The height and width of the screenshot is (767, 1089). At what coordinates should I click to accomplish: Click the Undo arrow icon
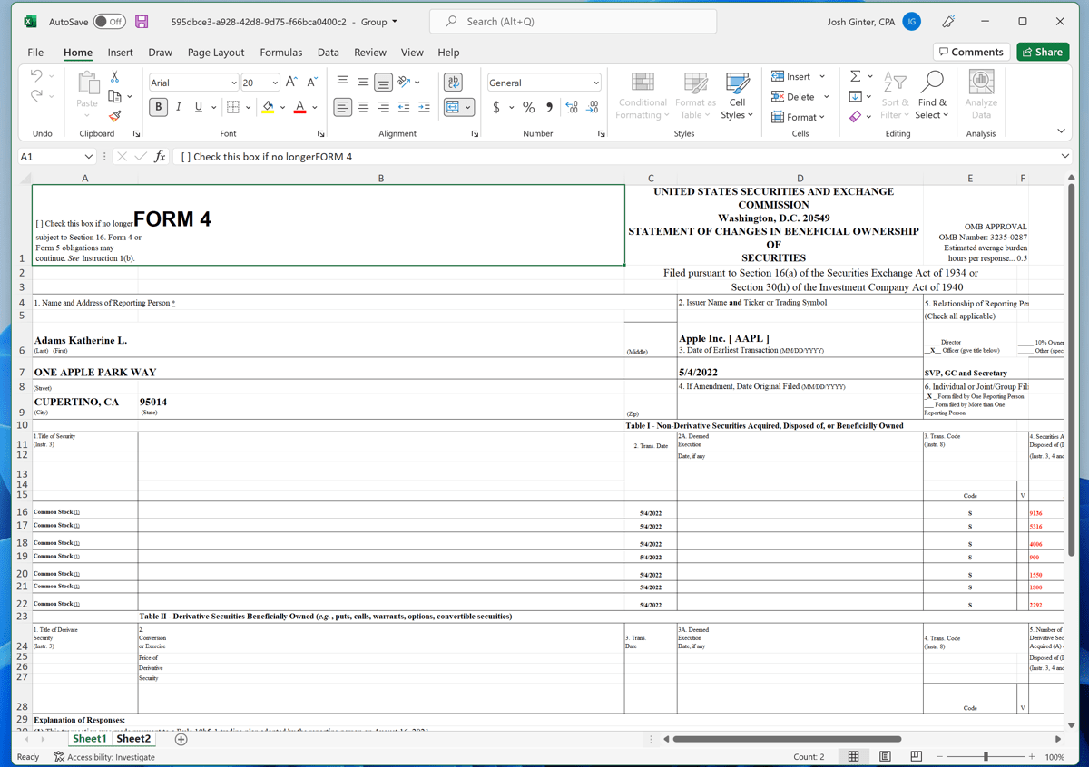click(36, 76)
